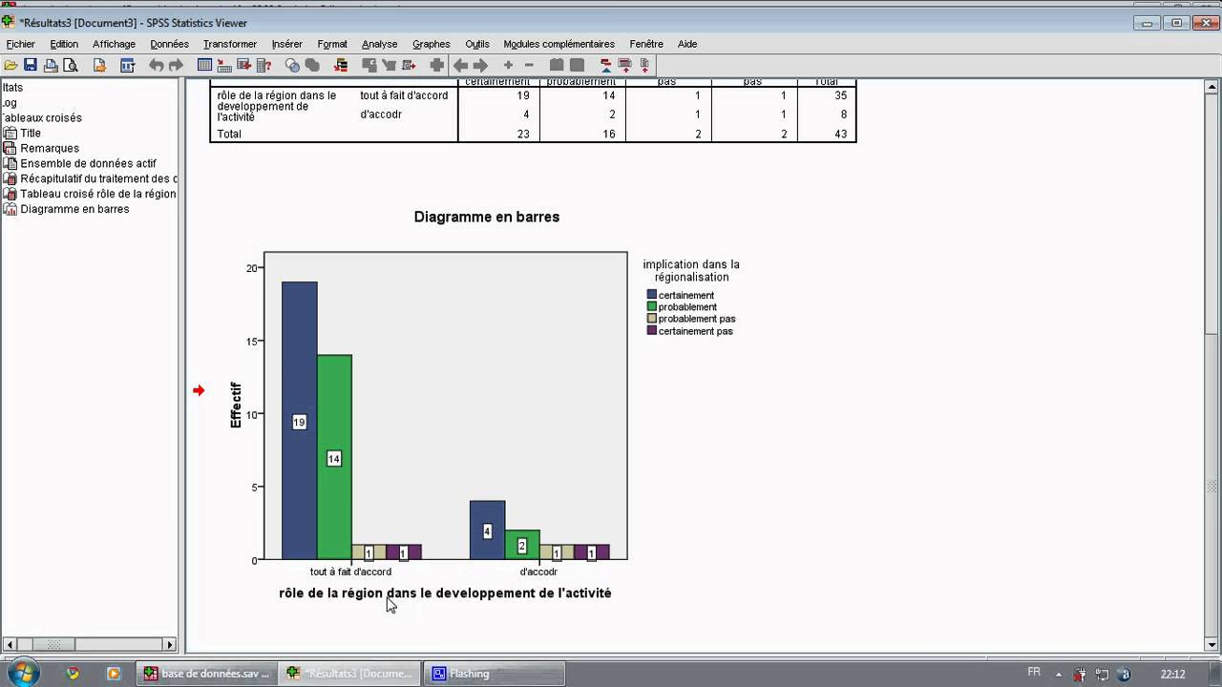Click the Insert Text toolbar icon

tap(644, 65)
